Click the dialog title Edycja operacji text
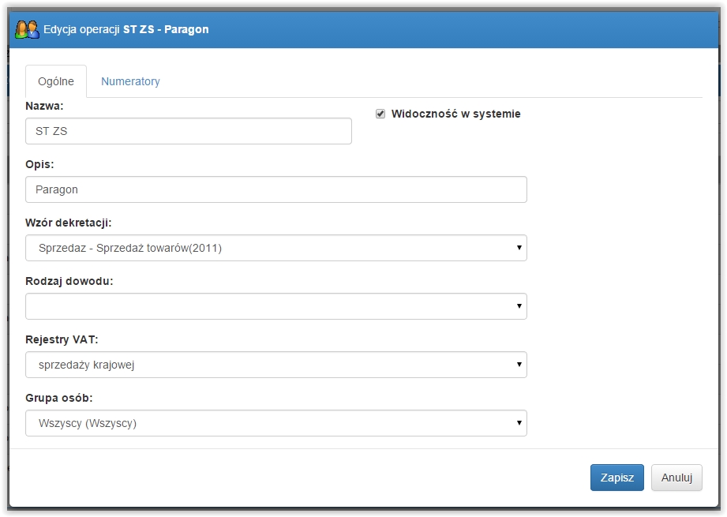 tap(81, 29)
